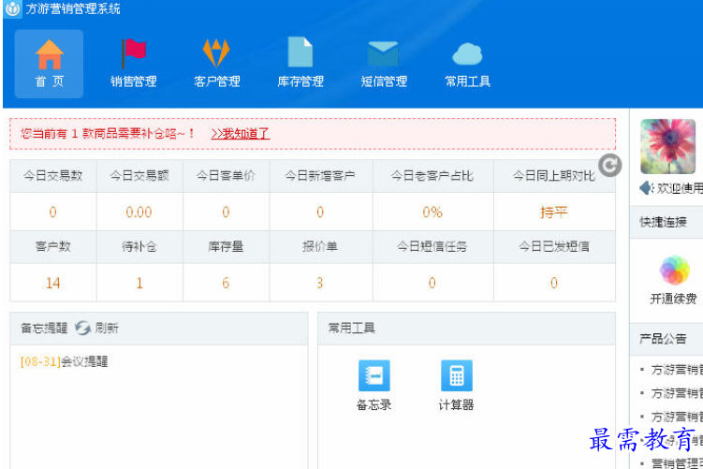Open 短信管理 SMS envelope icon
This screenshot has width=703, height=469.
(x=384, y=62)
